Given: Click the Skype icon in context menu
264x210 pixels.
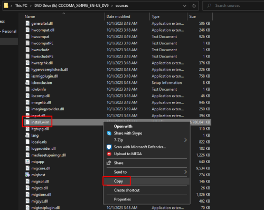Looking at the screenshot, I should 109,133.
